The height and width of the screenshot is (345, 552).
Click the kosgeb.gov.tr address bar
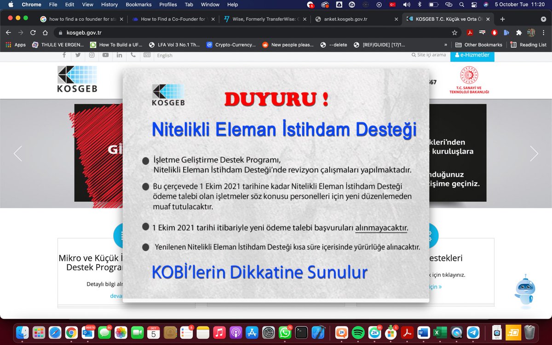click(x=253, y=33)
